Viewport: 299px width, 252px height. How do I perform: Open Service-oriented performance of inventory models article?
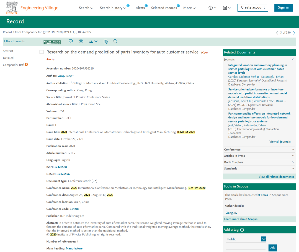(x=257, y=93)
